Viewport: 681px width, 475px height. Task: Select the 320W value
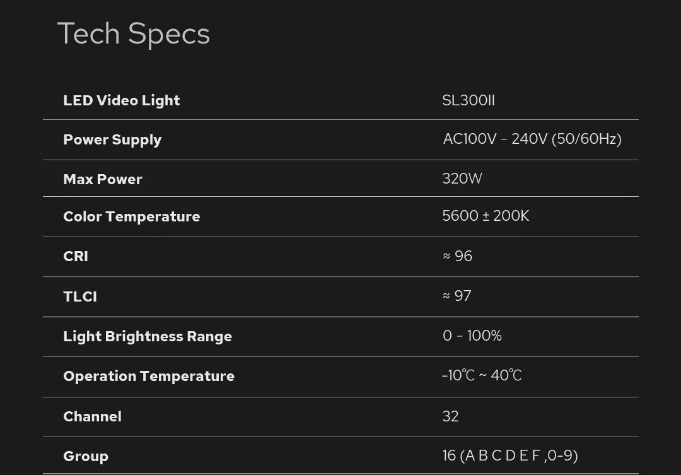click(462, 179)
